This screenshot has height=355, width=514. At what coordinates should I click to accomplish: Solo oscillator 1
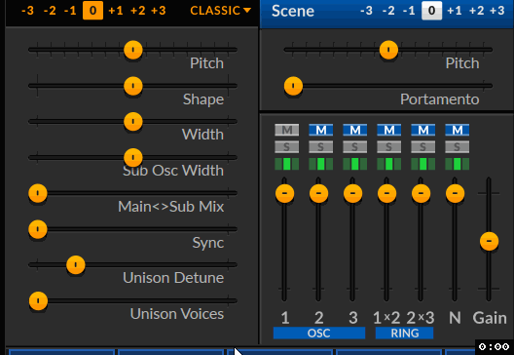click(287, 147)
